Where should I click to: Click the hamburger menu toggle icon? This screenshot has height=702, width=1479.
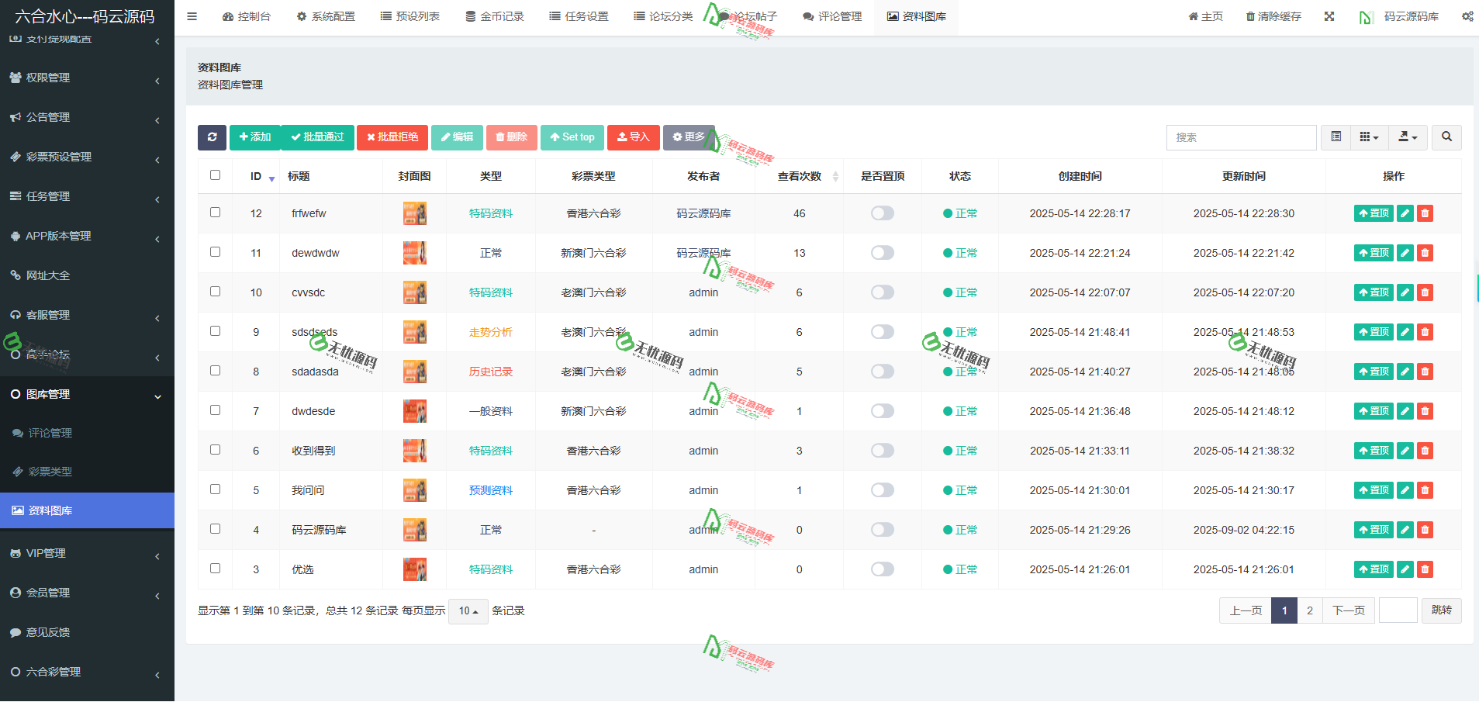pyautogui.click(x=192, y=16)
